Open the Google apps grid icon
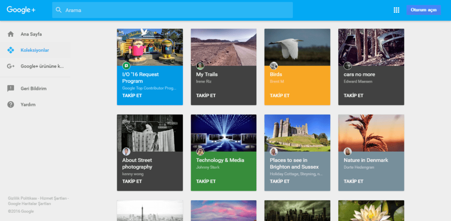This screenshot has width=451, height=221. coord(396,10)
